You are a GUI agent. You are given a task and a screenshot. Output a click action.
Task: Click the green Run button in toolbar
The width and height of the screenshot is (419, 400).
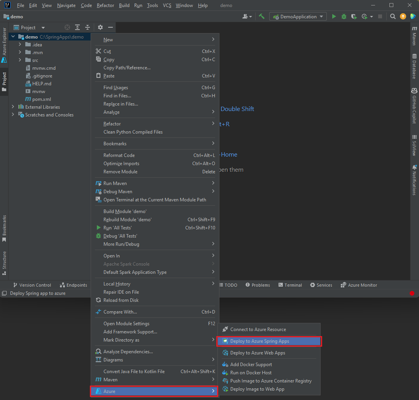point(334,17)
